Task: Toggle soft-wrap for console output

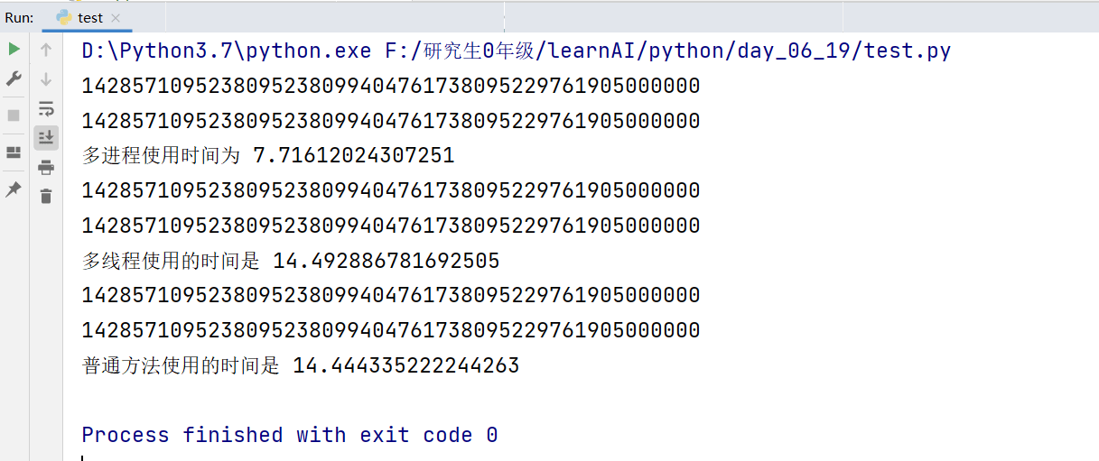Action: pyautogui.click(x=46, y=109)
